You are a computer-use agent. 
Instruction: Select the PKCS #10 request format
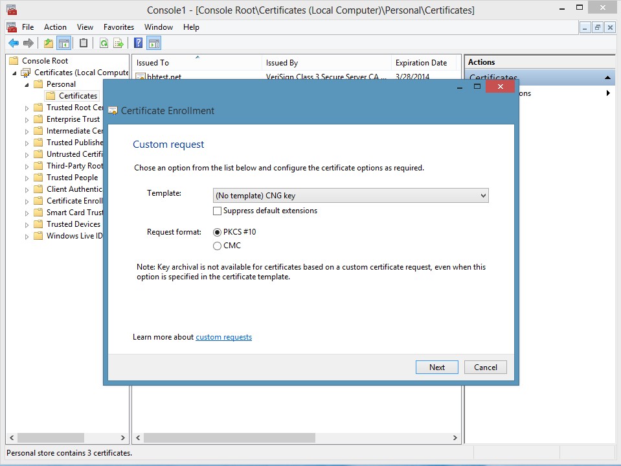[217, 232]
